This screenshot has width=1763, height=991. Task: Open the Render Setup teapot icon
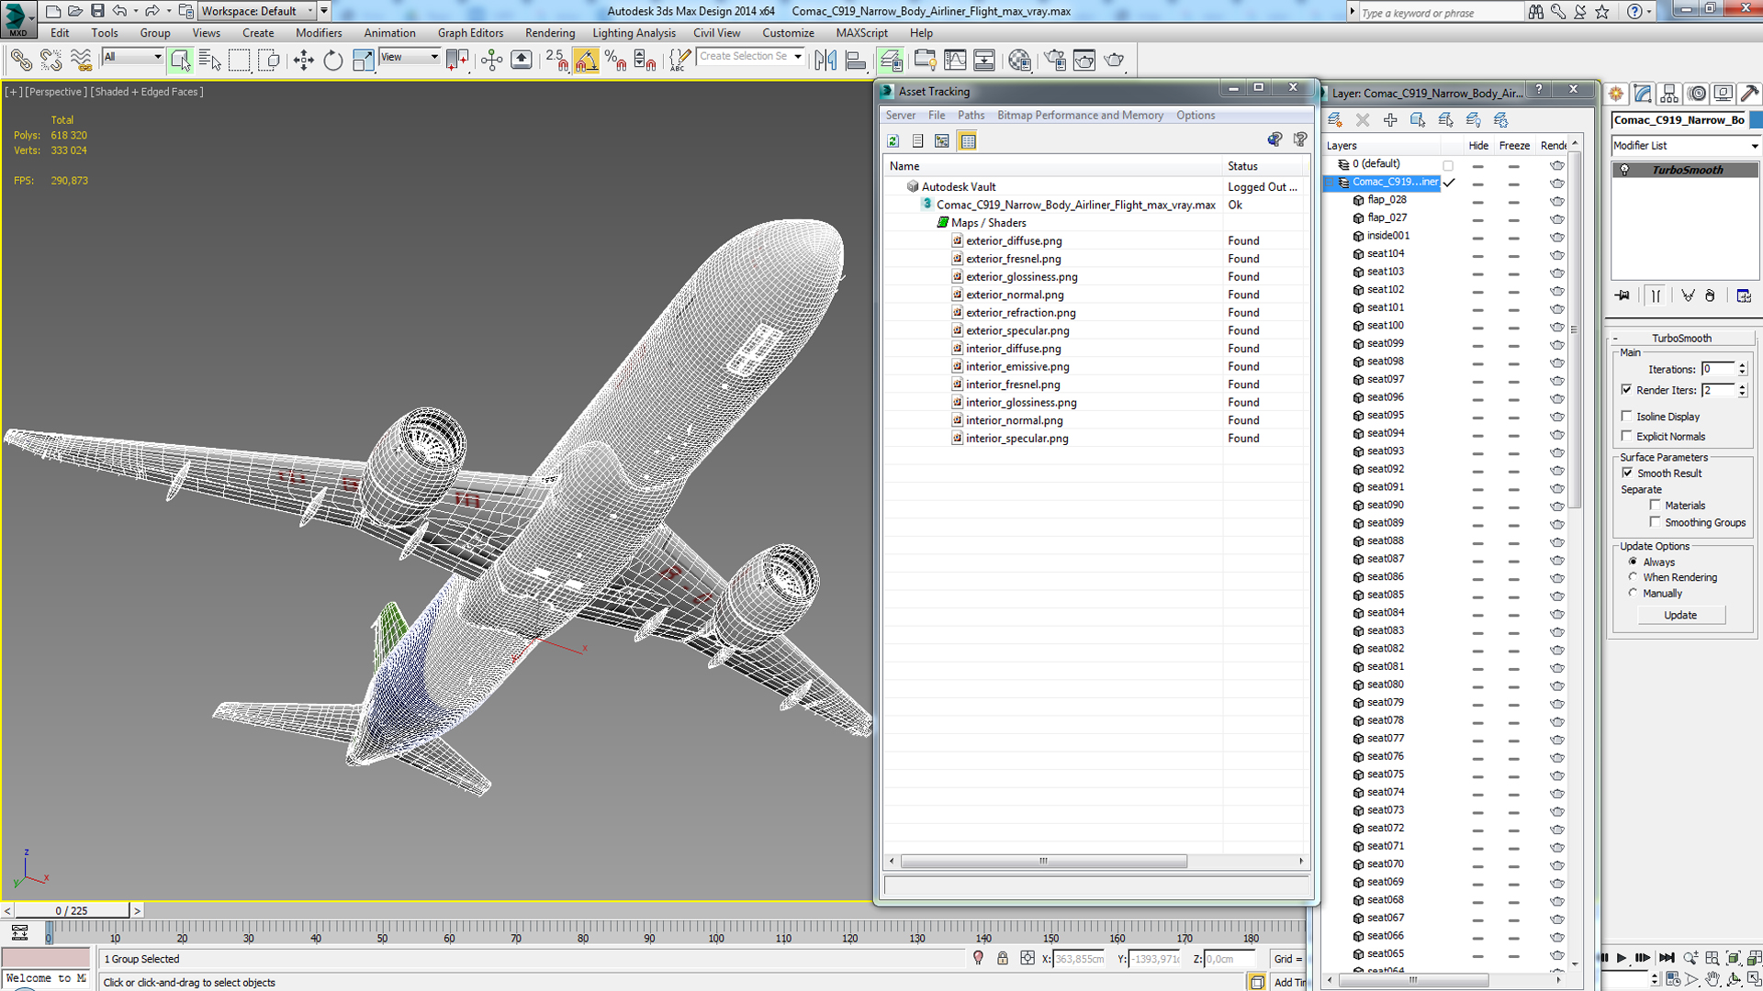click(x=1054, y=61)
